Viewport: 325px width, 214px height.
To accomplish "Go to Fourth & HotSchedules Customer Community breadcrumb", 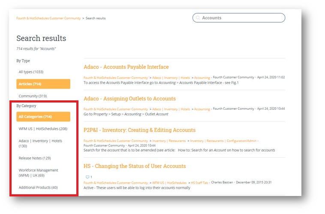I will tap(48, 18).
